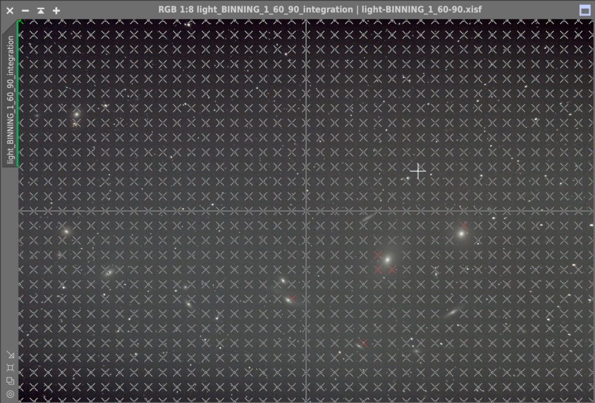Viewport: 595px width, 403px height.
Task: Click the square-with-corner-handles icon in the bottom-left
Action: [x=10, y=368]
